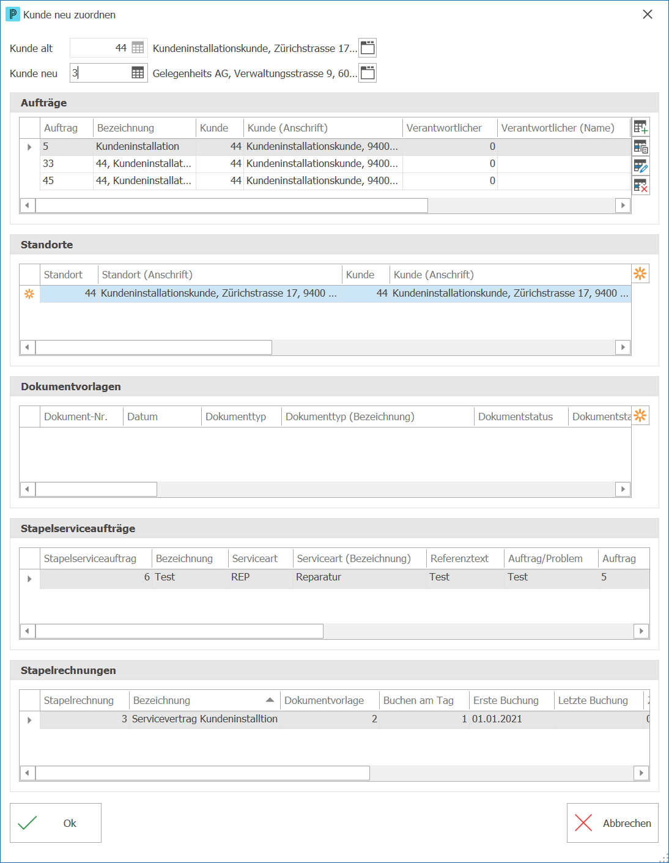Open details window for Kunde neu address

368,73
